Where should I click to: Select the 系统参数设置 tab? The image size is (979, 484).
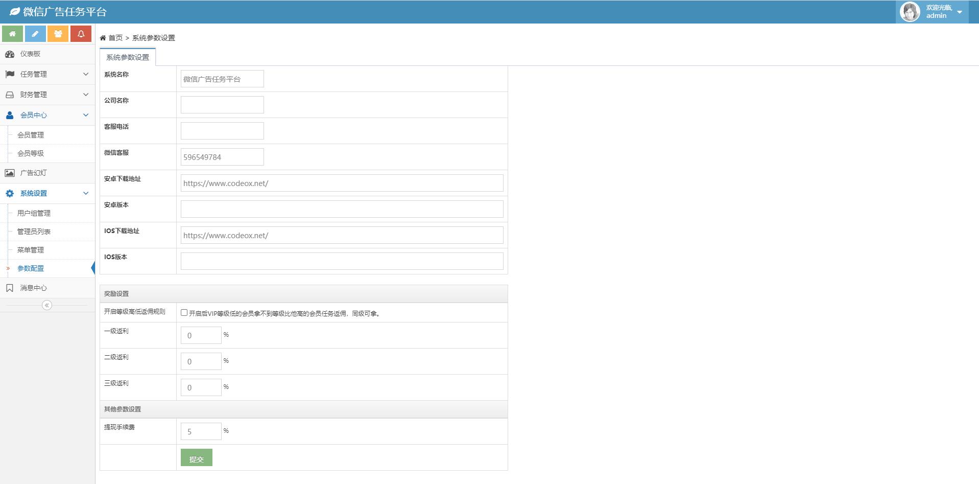click(128, 57)
